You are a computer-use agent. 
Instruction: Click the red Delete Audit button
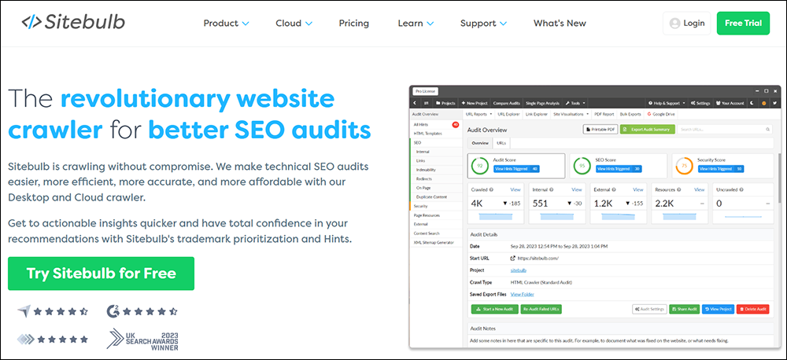pyautogui.click(x=752, y=309)
